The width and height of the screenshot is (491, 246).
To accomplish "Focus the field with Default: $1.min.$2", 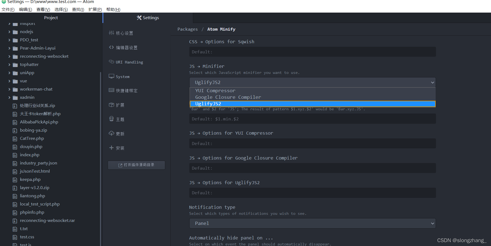I will [x=312, y=119].
